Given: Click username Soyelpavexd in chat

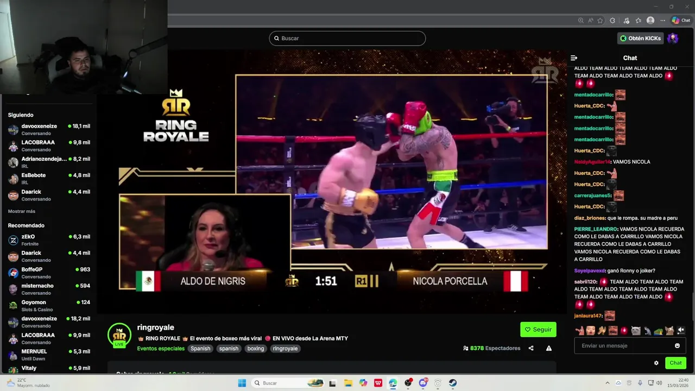Looking at the screenshot, I should click(x=590, y=270).
